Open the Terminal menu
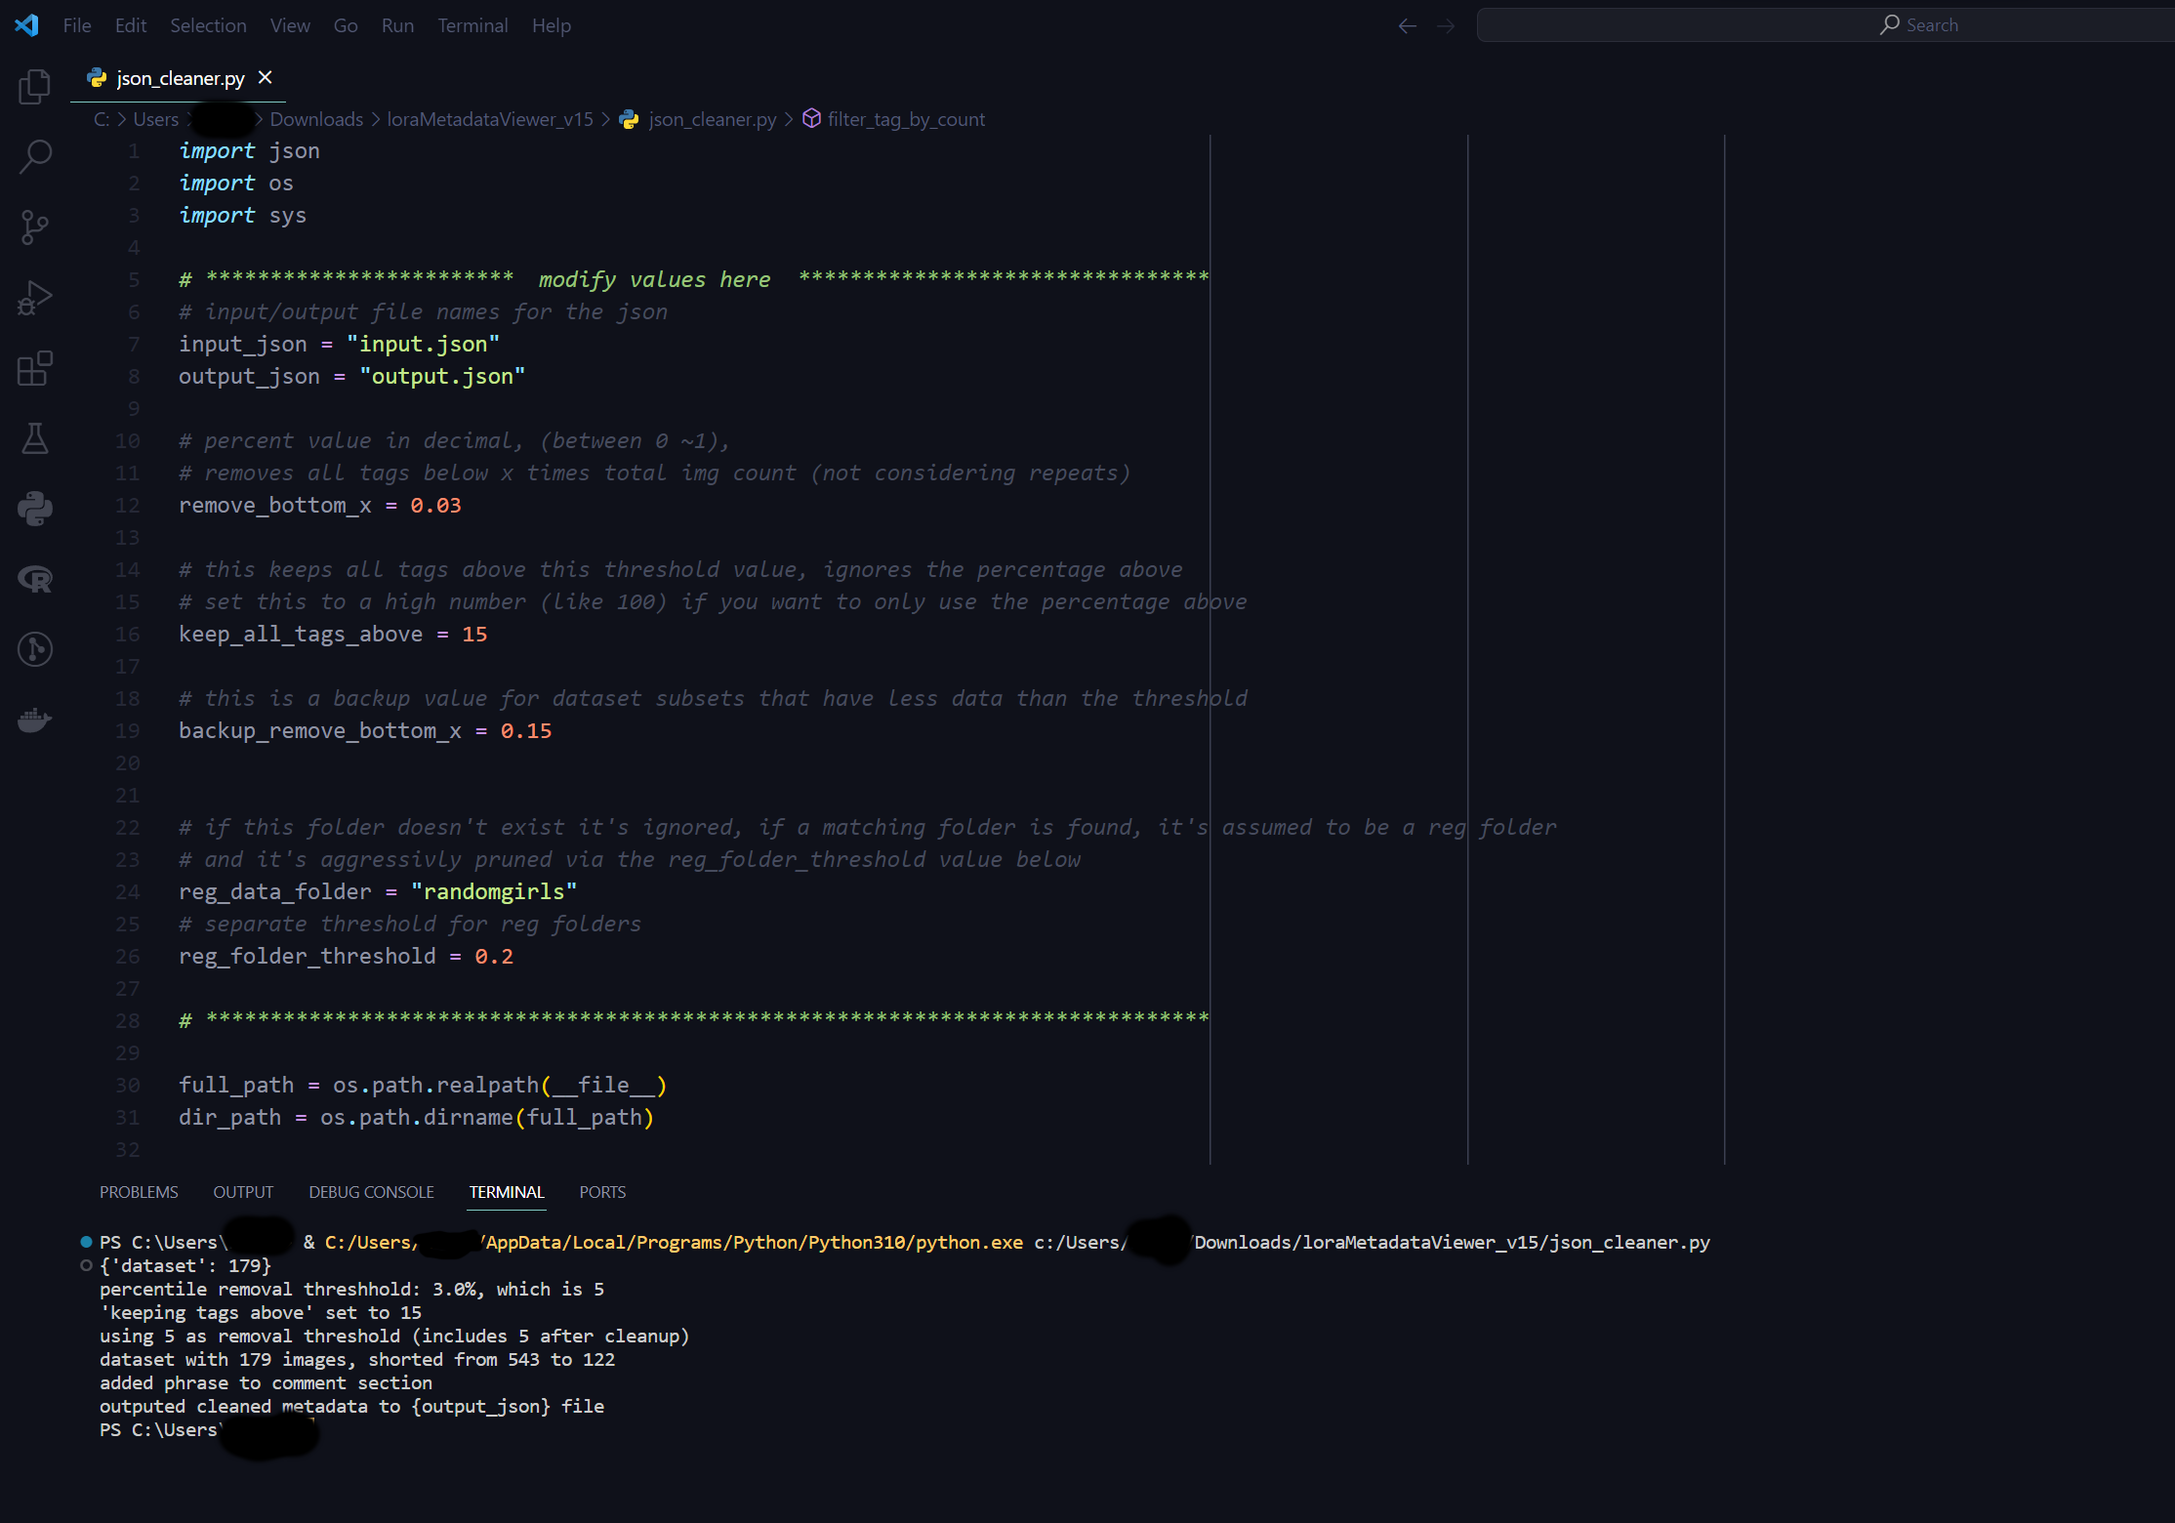Screen dimensions: 2175x1523 pos(472,25)
